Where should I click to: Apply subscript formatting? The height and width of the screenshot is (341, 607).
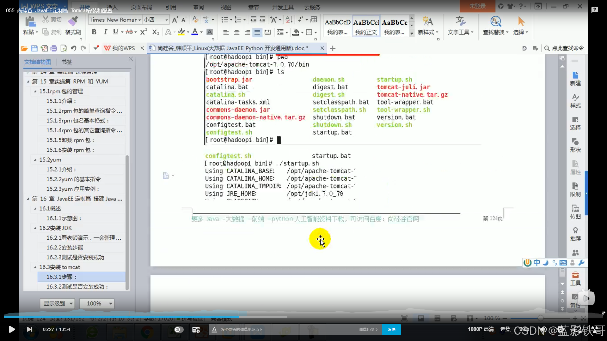[156, 32]
